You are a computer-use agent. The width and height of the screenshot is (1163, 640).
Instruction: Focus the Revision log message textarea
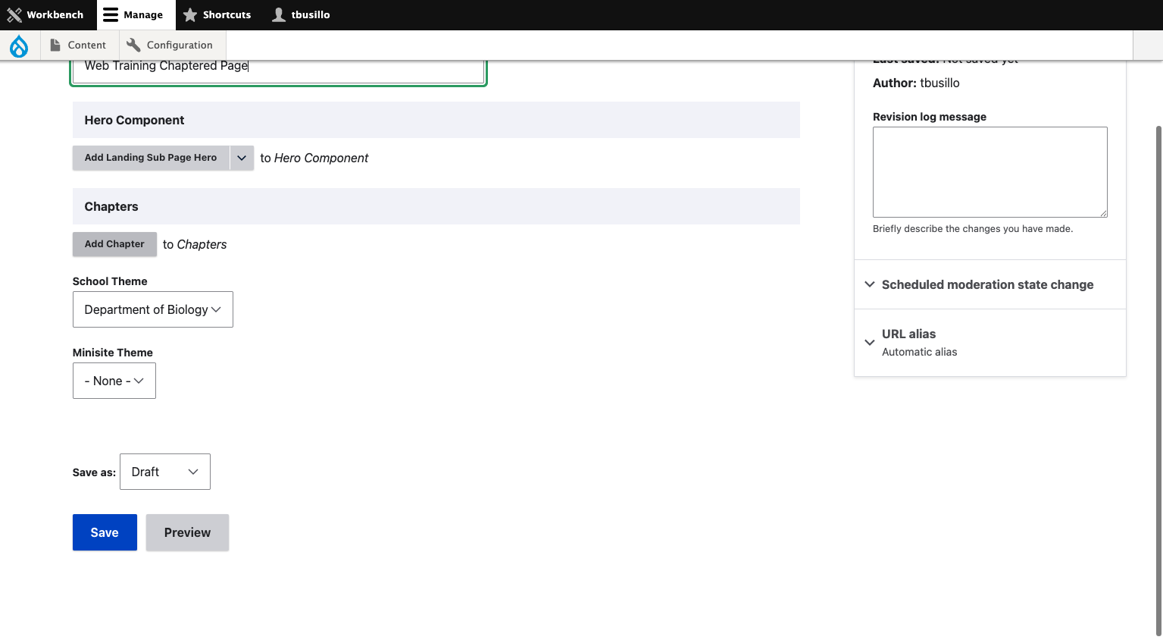click(990, 172)
